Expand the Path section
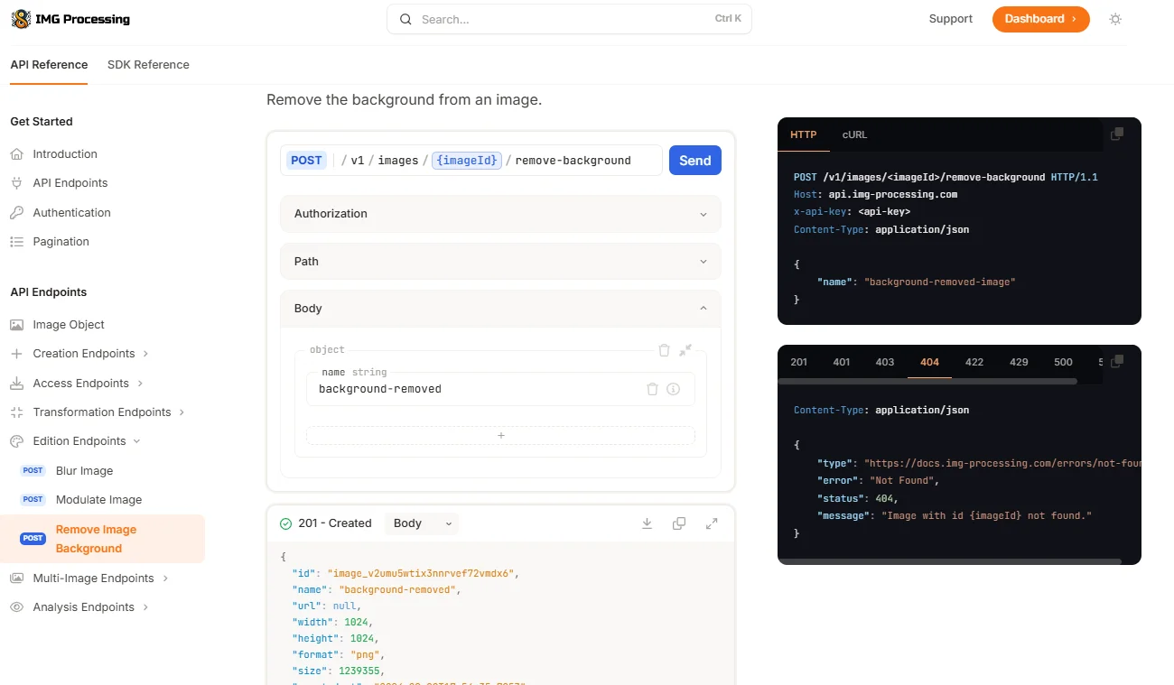The width and height of the screenshot is (1174, 685). point(500,262)
